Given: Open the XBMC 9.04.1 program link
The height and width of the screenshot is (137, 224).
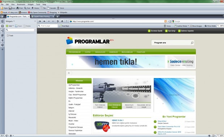Looking at the screenshot, I should click(117, 120).
